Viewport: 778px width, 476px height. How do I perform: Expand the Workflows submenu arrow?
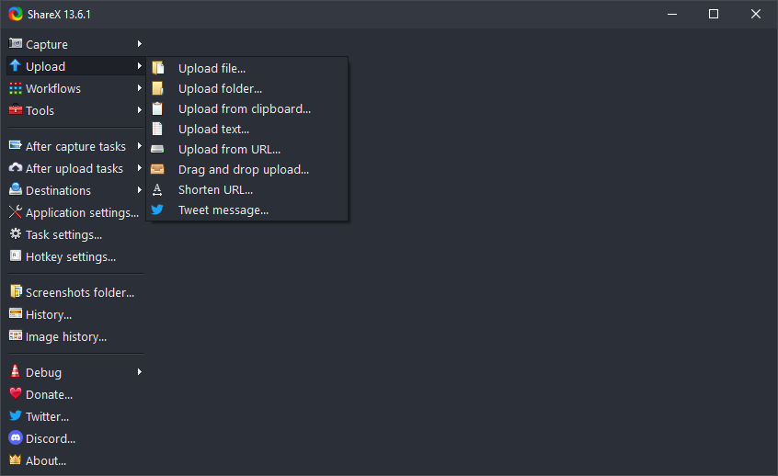click(140, 88)
